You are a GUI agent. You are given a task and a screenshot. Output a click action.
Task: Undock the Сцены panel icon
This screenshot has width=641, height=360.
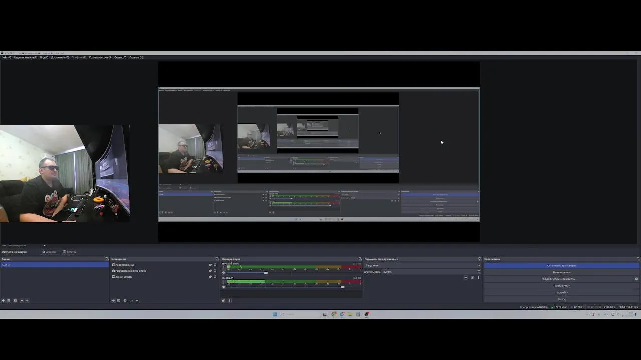tap(107, 259)
